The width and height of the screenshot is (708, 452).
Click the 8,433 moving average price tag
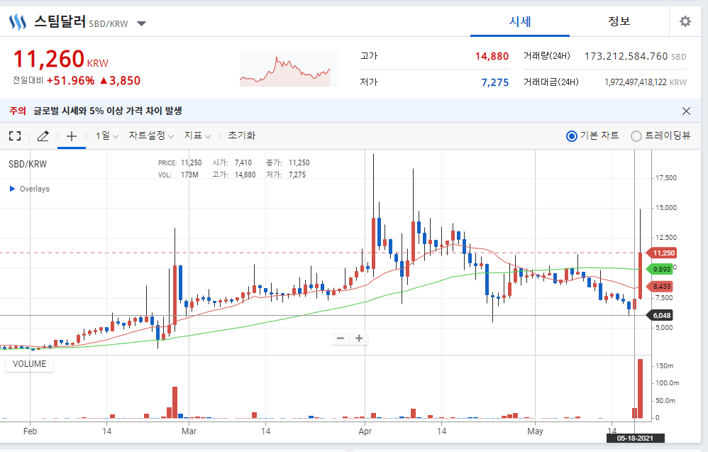pyautogui.click(x=660, y=286)
